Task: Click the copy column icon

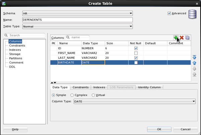Action: tap(188, 38)
